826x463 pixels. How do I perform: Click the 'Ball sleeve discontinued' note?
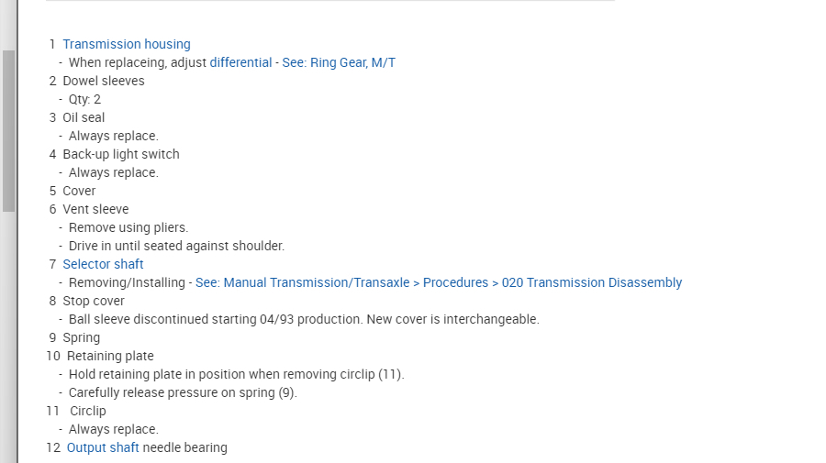point(304,319)
